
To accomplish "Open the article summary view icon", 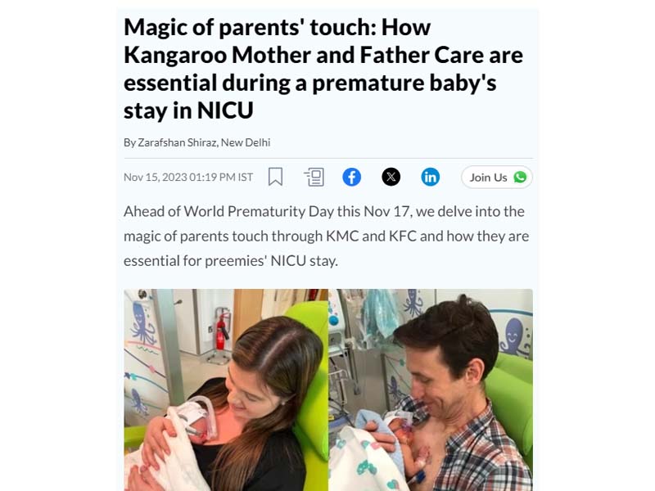I will tap(314, 177).
